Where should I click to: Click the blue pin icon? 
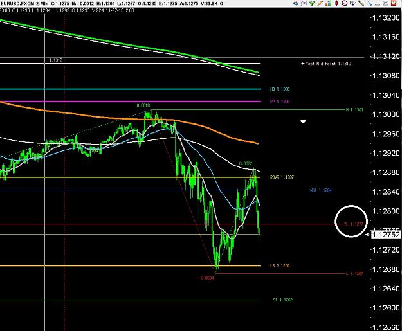(x=370, y=3)
